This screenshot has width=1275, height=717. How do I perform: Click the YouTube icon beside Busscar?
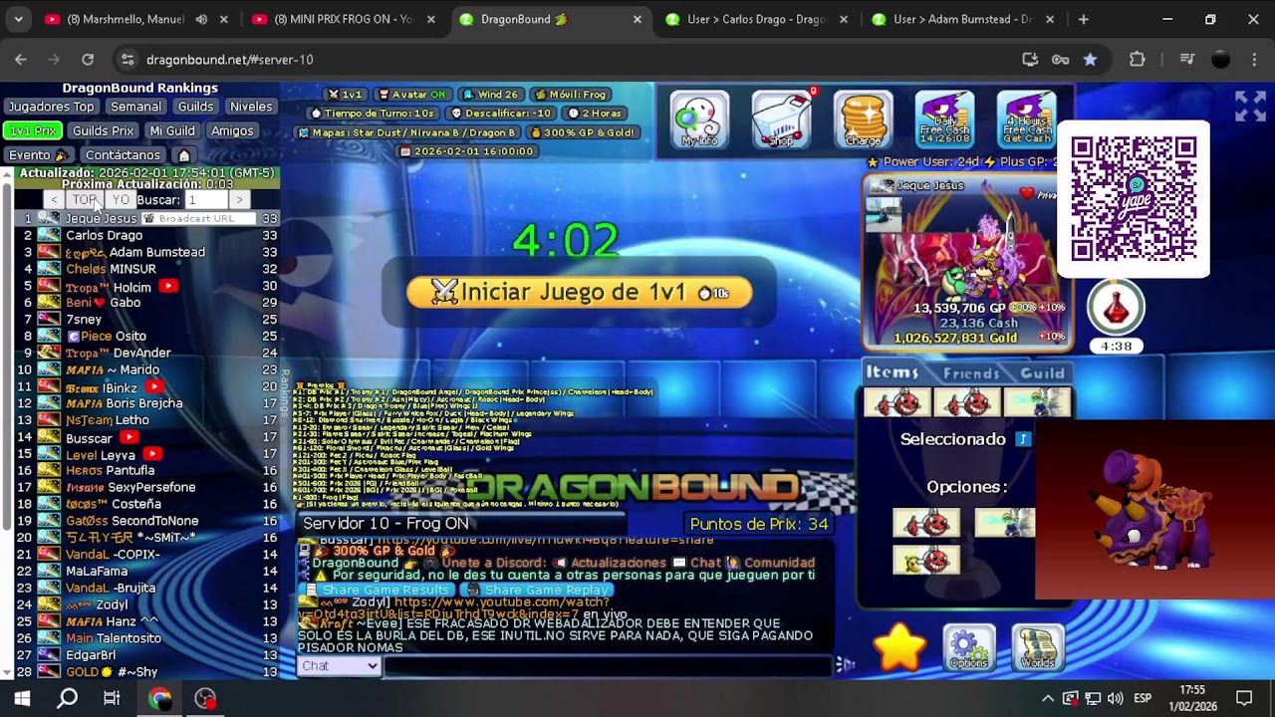(x=128, y=437)
